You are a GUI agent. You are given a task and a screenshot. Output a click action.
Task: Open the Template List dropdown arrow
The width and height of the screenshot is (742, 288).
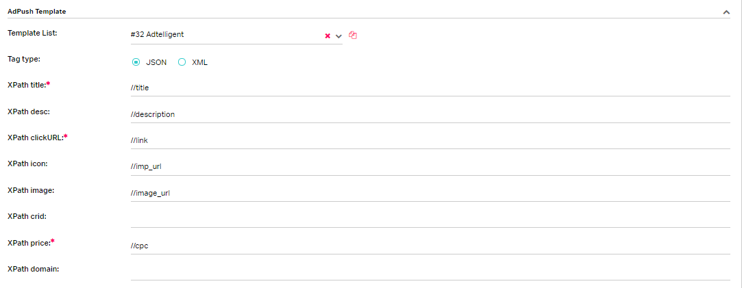pyautogui.click(x=338, y=36)
